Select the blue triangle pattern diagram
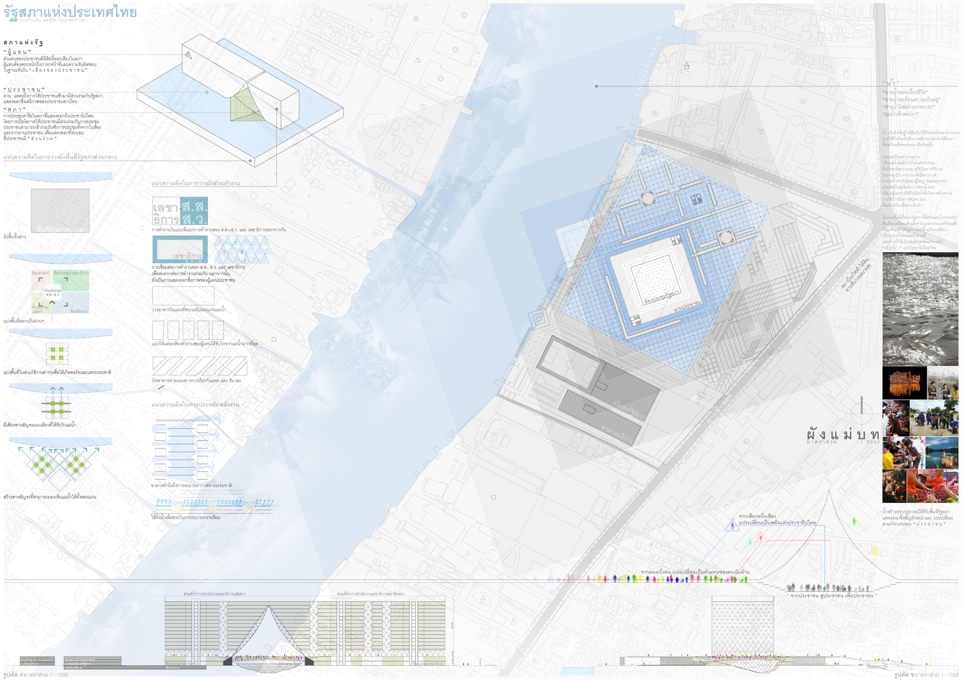The height and width of the screenshot is (680, 963). coord(242,249)
